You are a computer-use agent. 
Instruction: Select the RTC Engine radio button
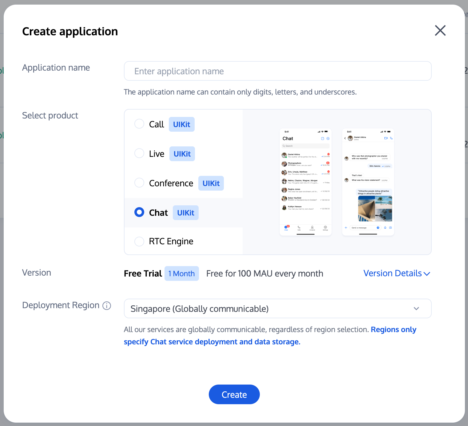139,241
